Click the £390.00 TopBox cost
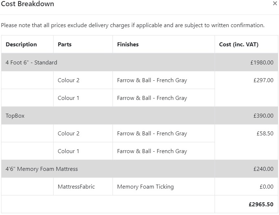The image size is (279, 215). click(263, 116)
